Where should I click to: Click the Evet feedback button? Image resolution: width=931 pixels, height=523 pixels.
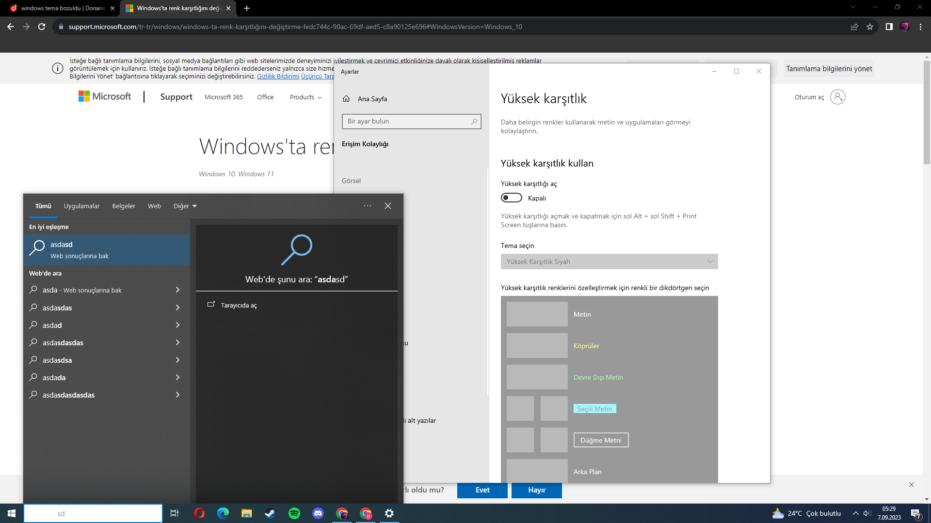(482, 490)
